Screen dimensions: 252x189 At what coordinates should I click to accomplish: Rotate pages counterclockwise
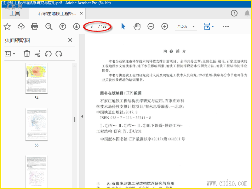click(48, 54)
